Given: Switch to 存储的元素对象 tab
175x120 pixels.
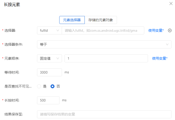Looking at the screenshot, I should pos(101,20).
